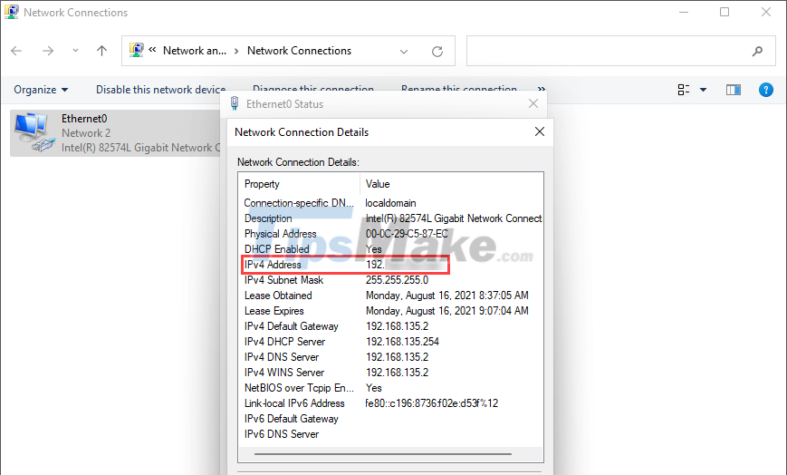Select the Physical Address row label
Viewport: 787px width, 475px height.
281,234
